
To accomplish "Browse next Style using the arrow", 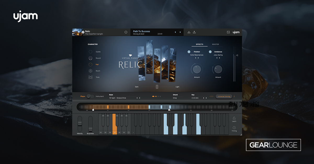I will tap(139, 97).
